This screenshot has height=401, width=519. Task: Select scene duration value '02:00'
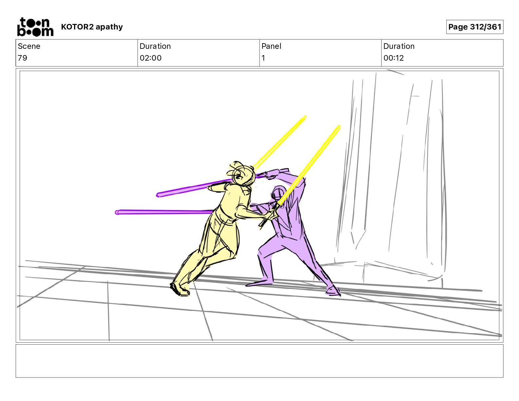pos(150,58)
